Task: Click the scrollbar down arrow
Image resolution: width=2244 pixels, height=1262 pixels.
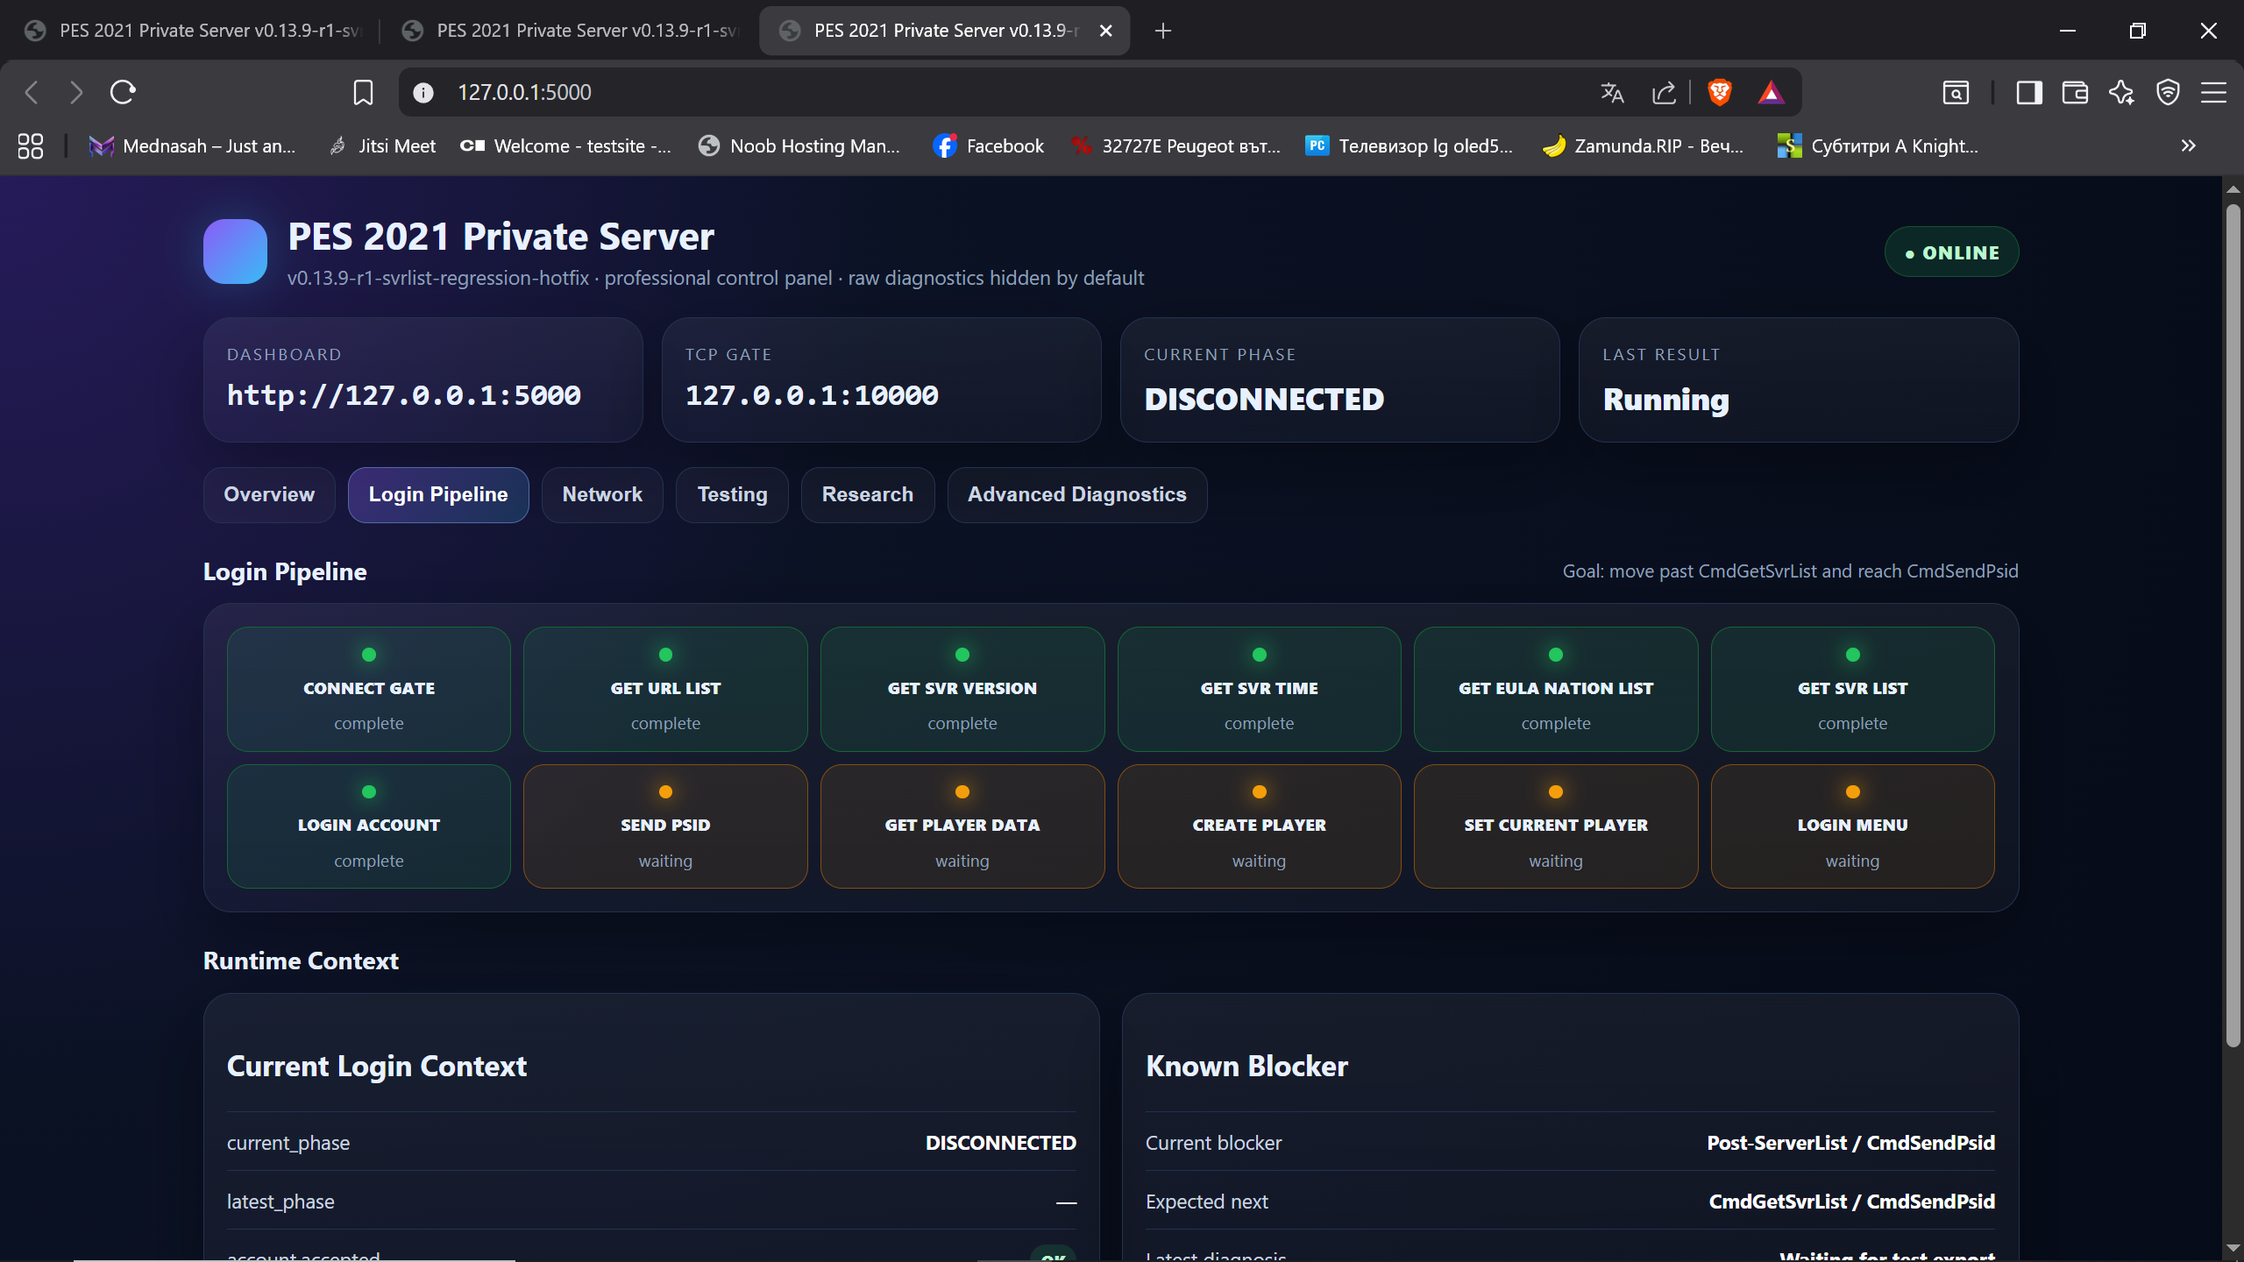Action: point(2233,1248)
